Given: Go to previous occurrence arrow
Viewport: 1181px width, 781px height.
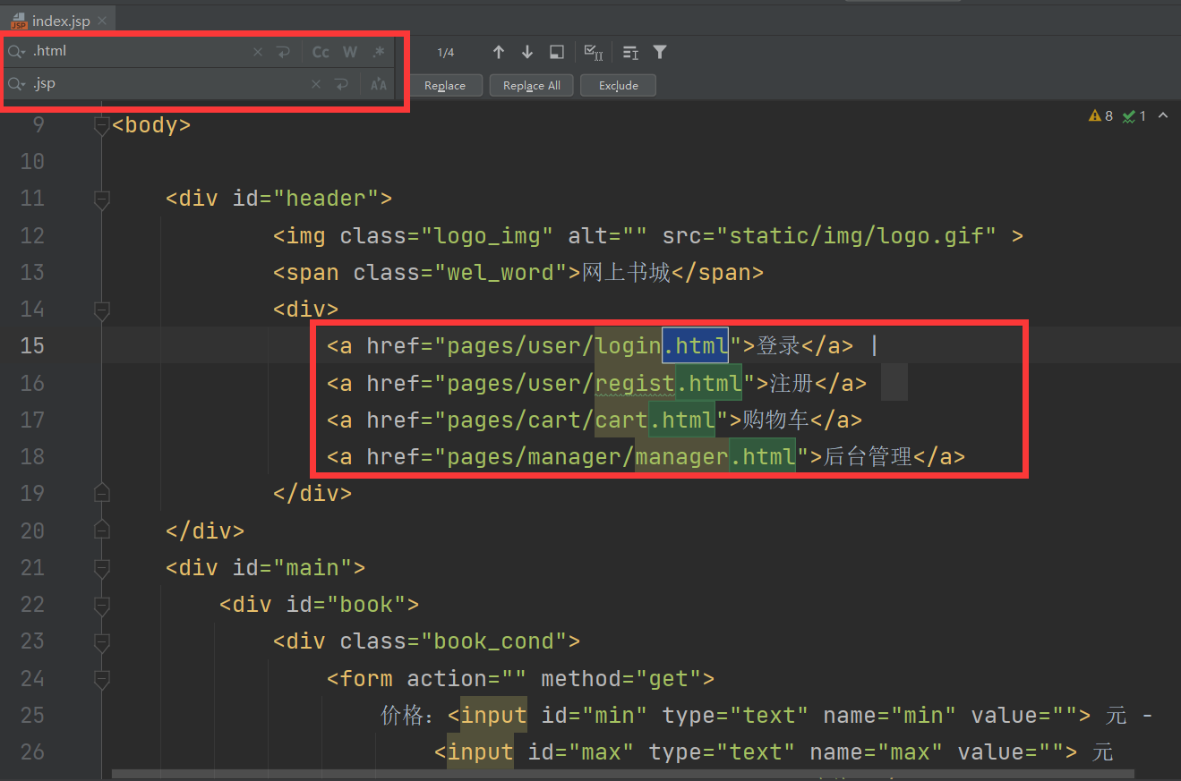Looking at the screenshot, I should pyautogui.click(x=499, y=53).
